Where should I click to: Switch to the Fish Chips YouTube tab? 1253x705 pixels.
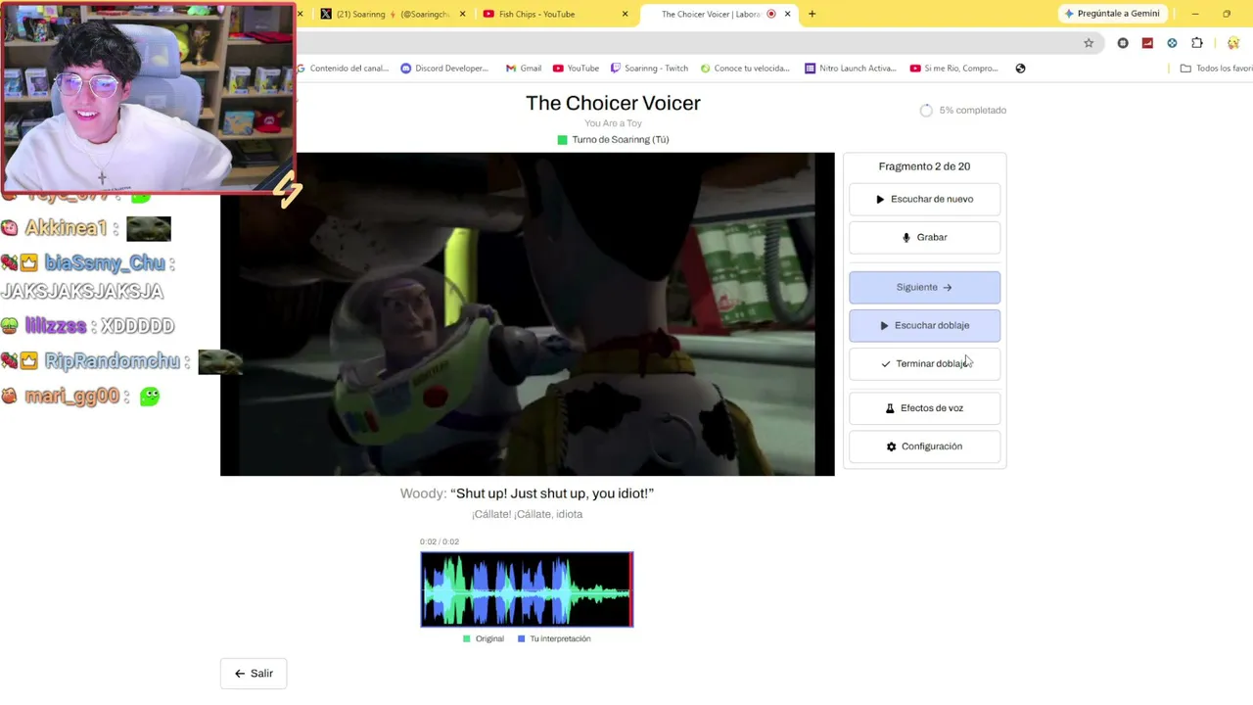[555, 14]
